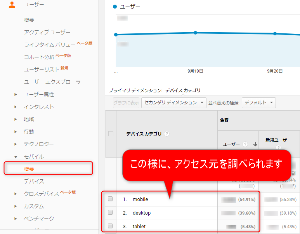The width and height of the screenshot is (300, 234).
Task: Click the orange user person icon
Action: tap(12, 5)
